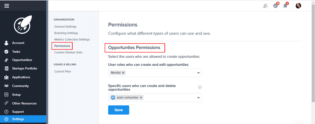Navigate to Startups Portfolio in sidebar
Screen dimensions: 315x124
[24, 69]
